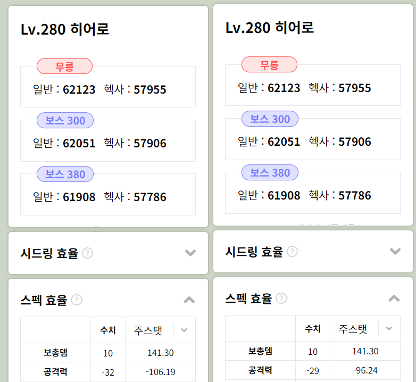Open the right 주스탯 dropdown arrow

click(389, 329)
